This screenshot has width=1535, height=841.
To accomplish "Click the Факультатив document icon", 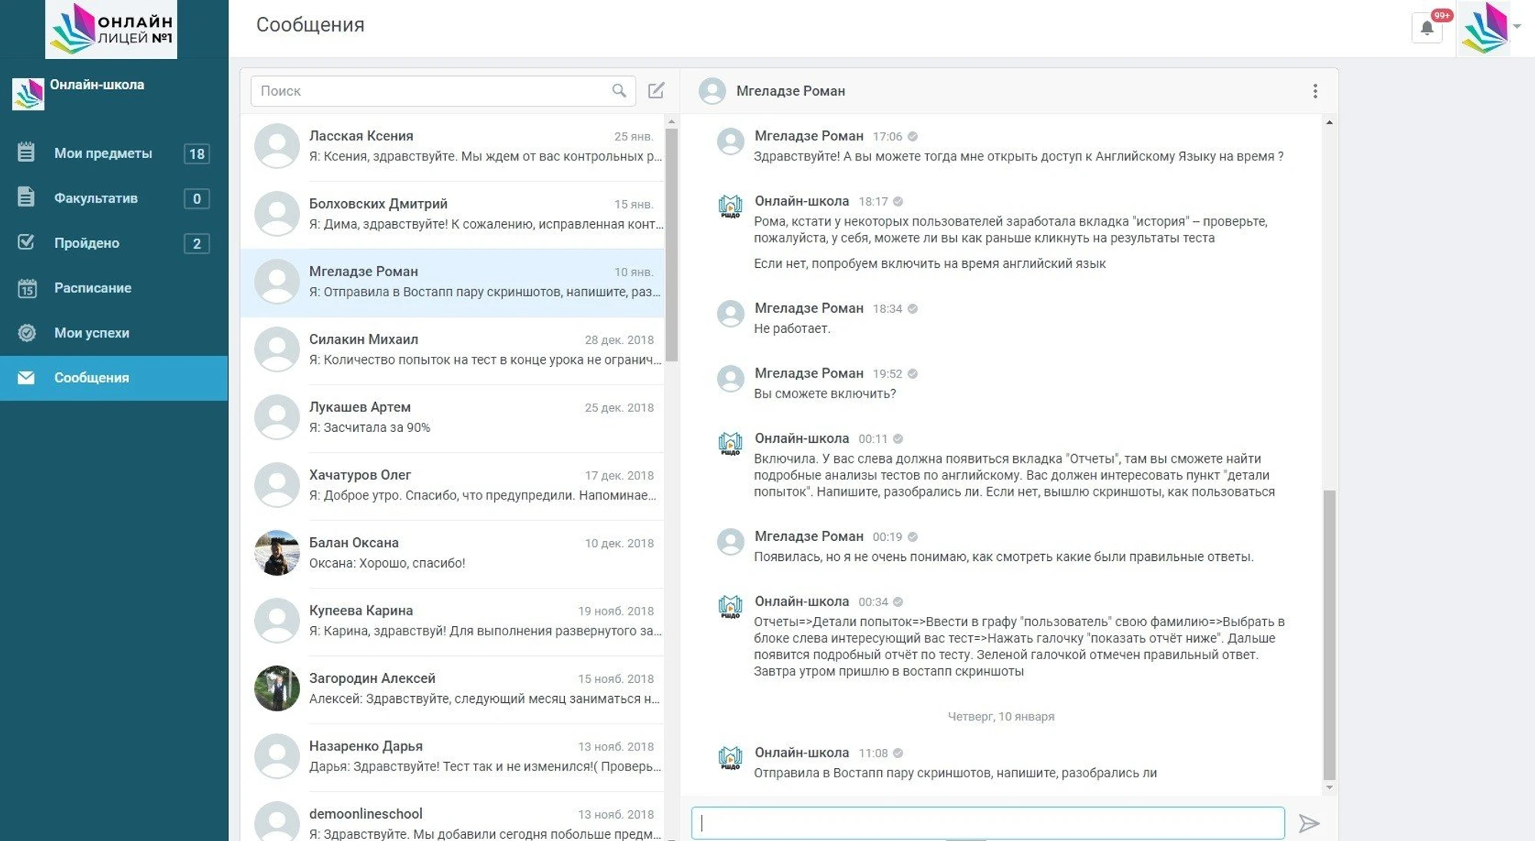I will (x=26, y=197).
